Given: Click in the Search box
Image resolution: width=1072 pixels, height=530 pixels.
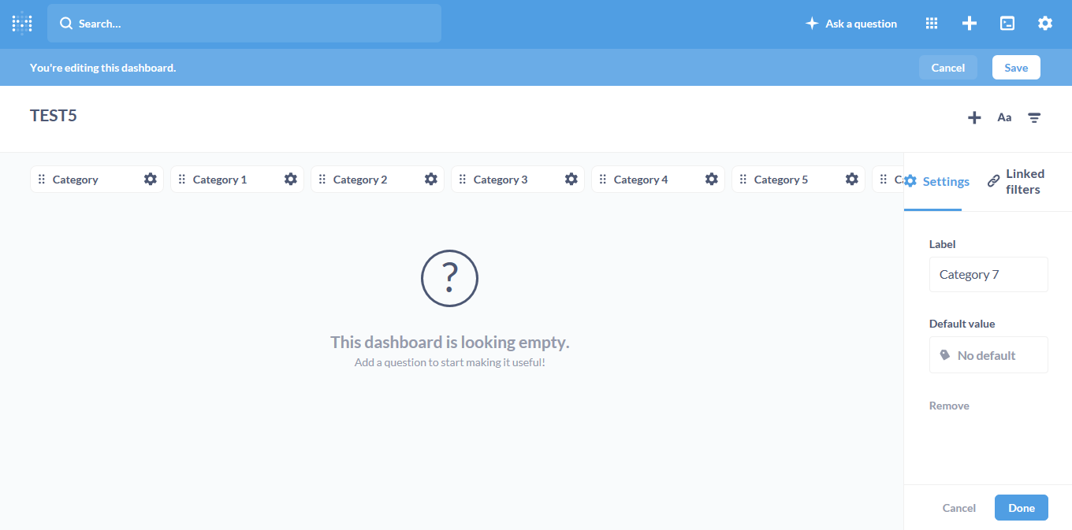Looking at the screenshot, I should (244, 24).
